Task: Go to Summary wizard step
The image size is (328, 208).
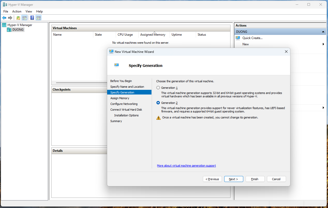Action: (116, 121)
